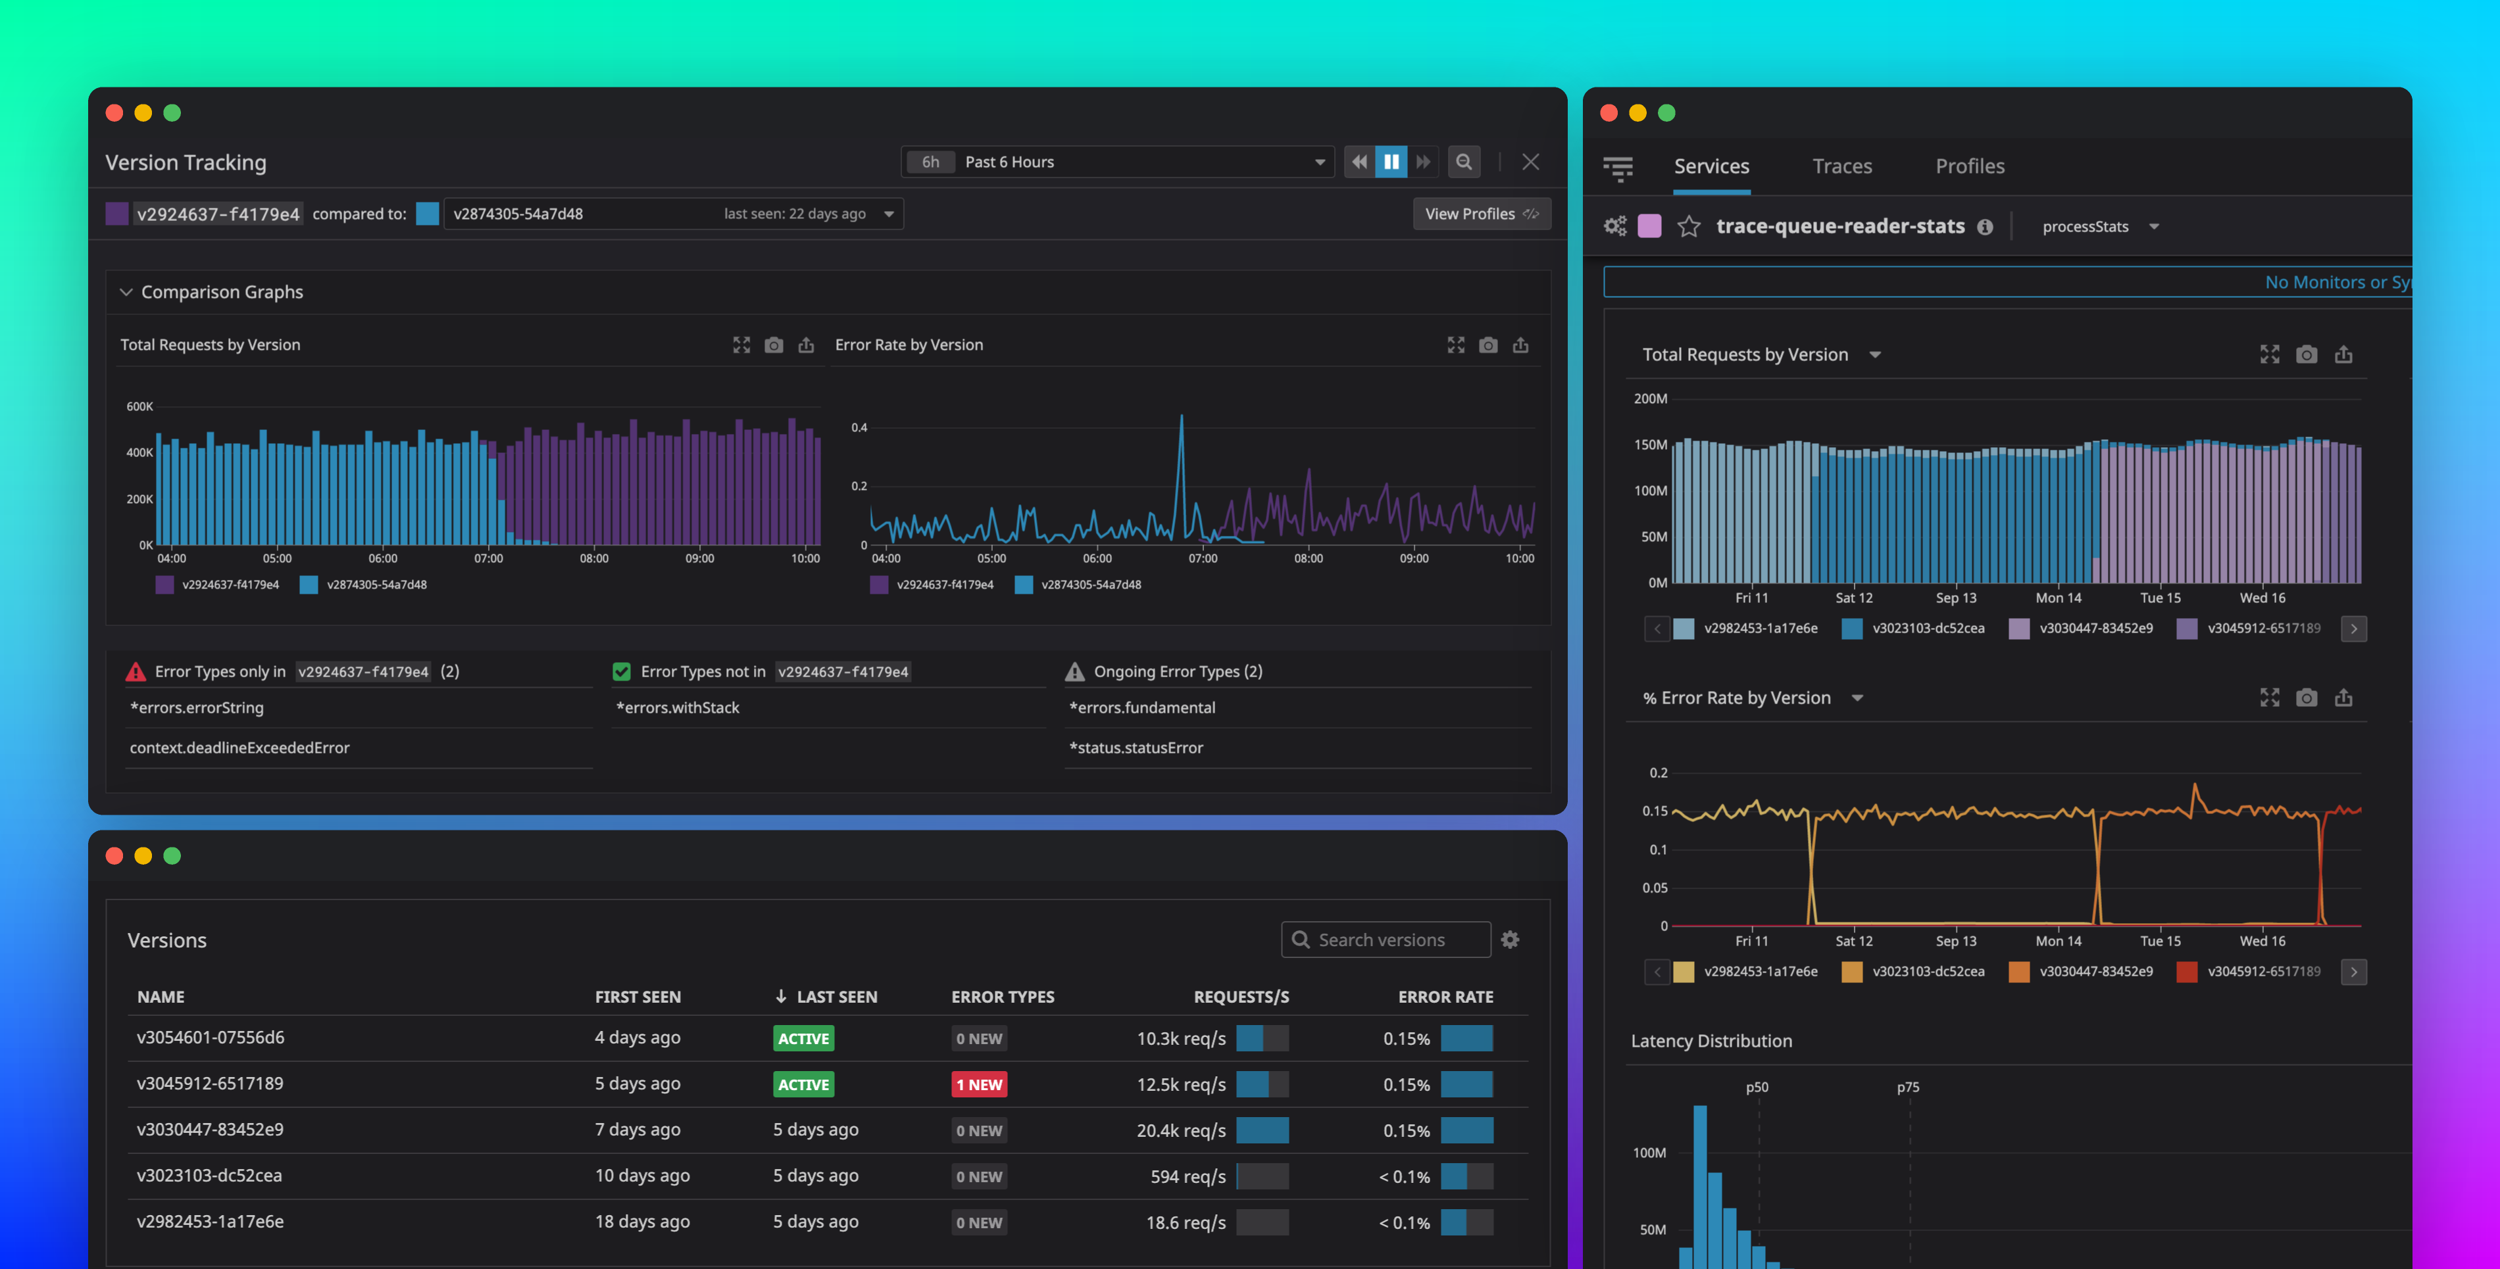2500x1269 pixels.
Task: Click the purple color swatch beside the service name
Action: coord(1649,225)
